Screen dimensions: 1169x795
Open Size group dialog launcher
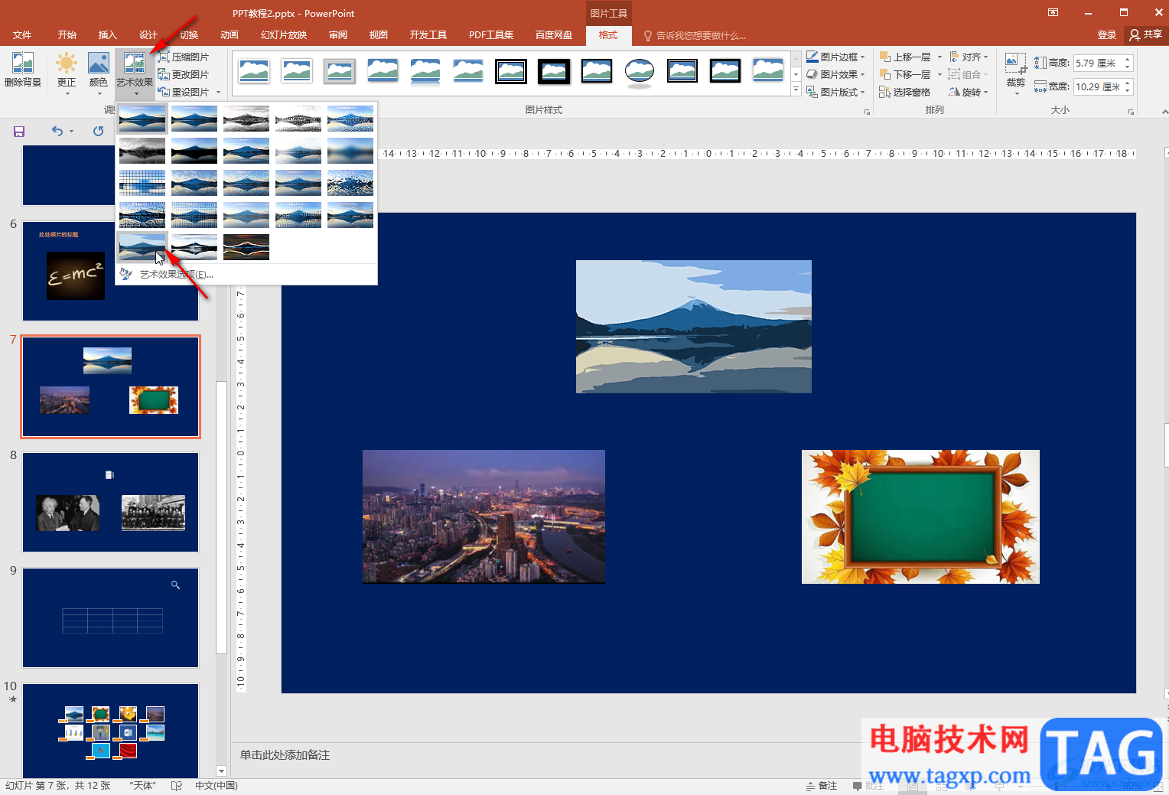coord(1132,112)
